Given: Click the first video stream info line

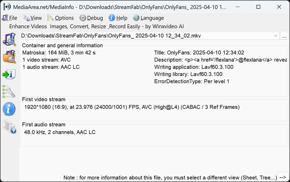Looking at the screenshot, I should click(x=132, y=107).
